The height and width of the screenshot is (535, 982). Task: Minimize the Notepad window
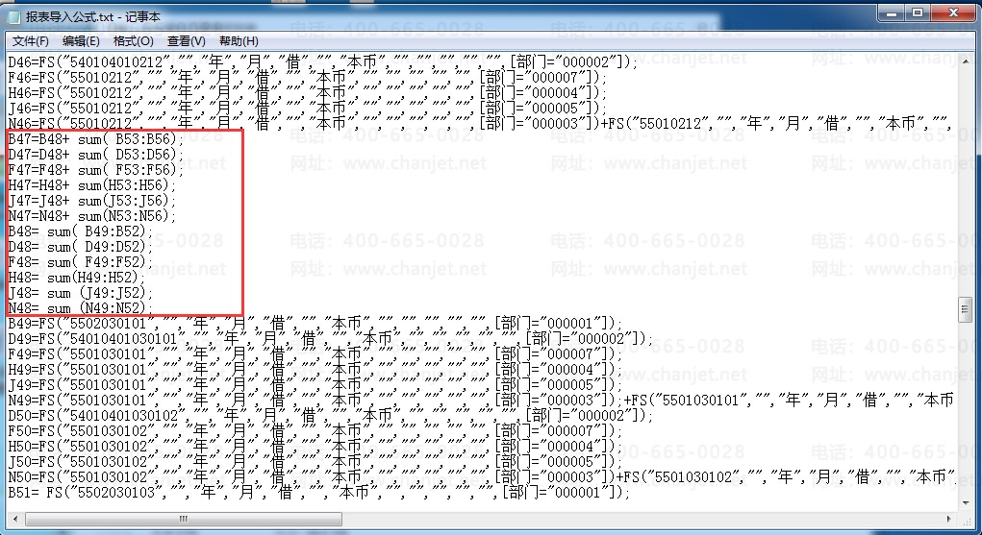pos(892,12)
